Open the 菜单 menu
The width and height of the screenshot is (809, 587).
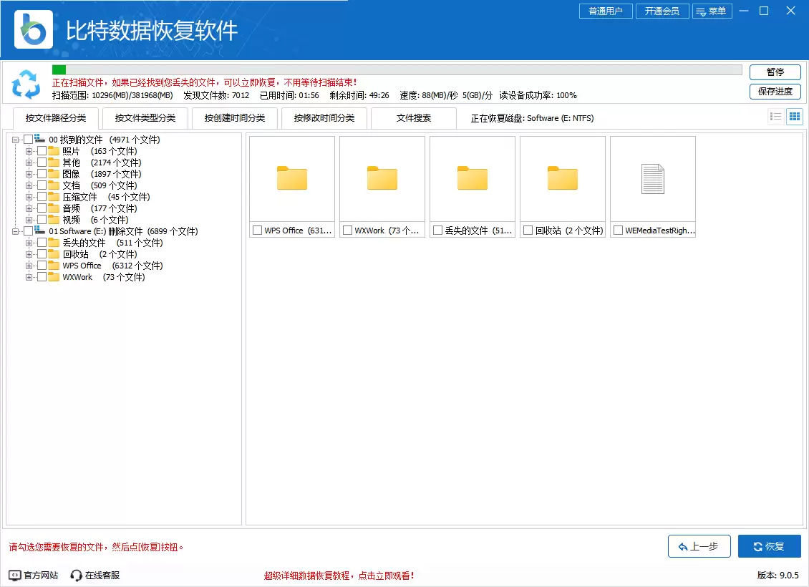[x=712, y=11]
